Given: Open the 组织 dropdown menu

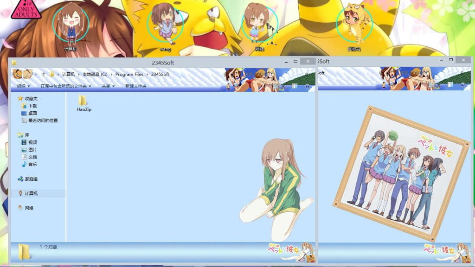Looking at the screenshot, I should click(x=23, y=86).
